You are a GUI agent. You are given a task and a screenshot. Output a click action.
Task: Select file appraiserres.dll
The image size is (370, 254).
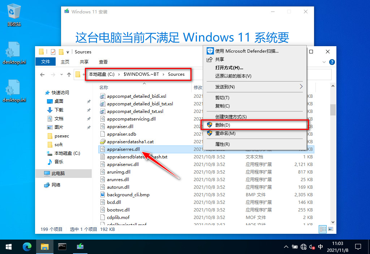point(123,149)
